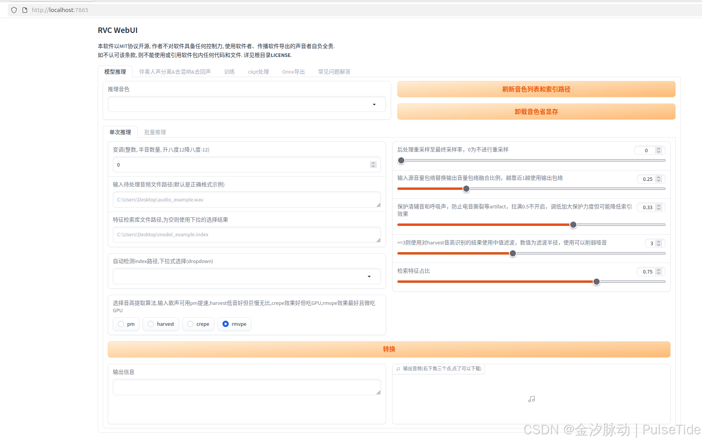The width and height of the screenshot is (702, 442).
Task: Click the consonant protection slider handle
Action: pyautogui.click(x=573, y=225)
